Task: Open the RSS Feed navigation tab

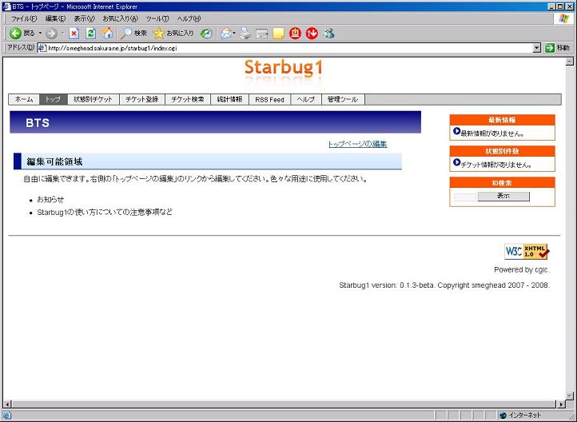Action: point(269,100)
